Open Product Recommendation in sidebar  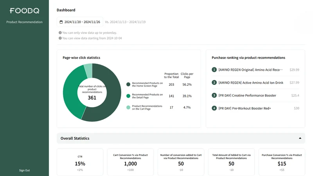coord(24,22)
